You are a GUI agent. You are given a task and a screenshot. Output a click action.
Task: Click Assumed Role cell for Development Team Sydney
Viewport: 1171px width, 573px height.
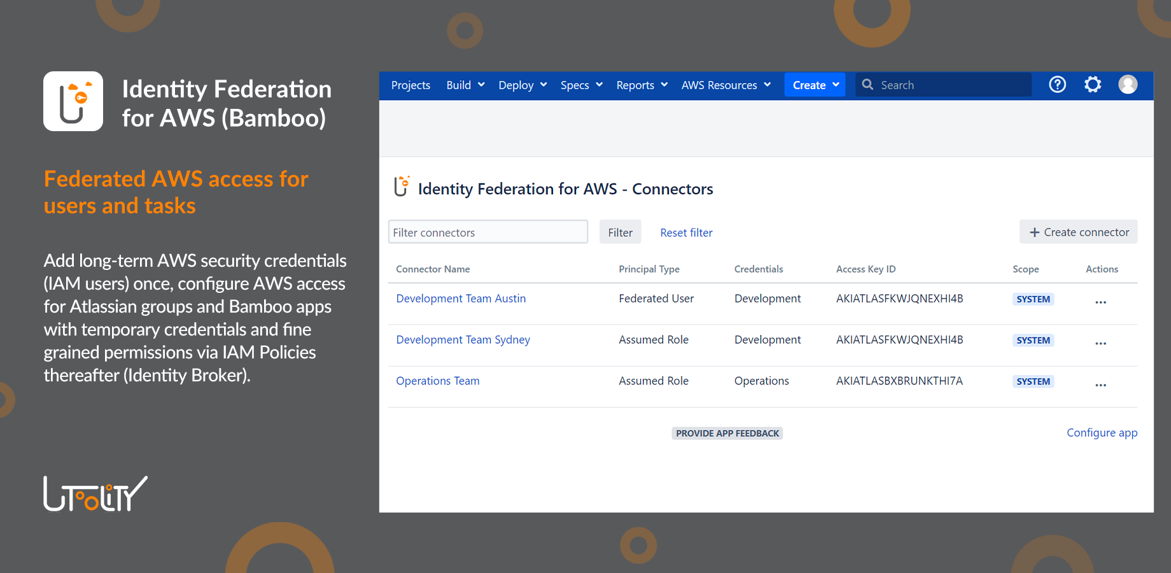pyautogui.click(x=654, y=340)
